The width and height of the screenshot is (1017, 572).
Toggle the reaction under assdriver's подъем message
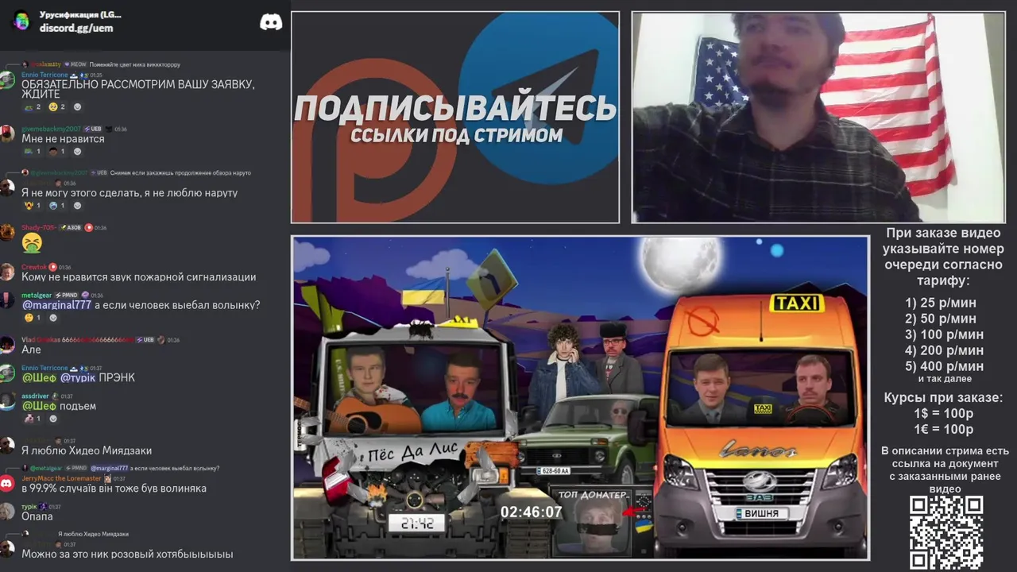click(x=33, y=419)
